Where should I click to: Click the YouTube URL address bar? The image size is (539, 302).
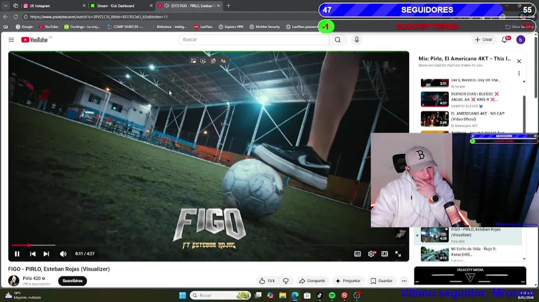click(x=168, y=17)
